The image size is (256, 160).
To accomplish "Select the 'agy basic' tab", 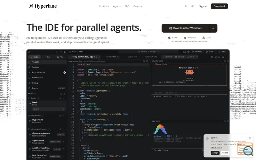I will tap(132, 57).
